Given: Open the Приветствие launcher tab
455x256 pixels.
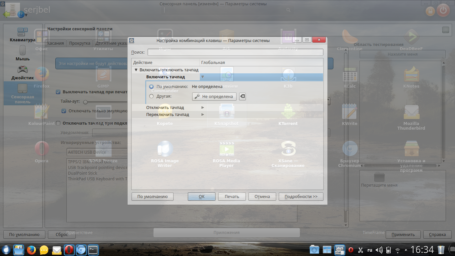Looking at the screenshot, I should coord(79,232).
